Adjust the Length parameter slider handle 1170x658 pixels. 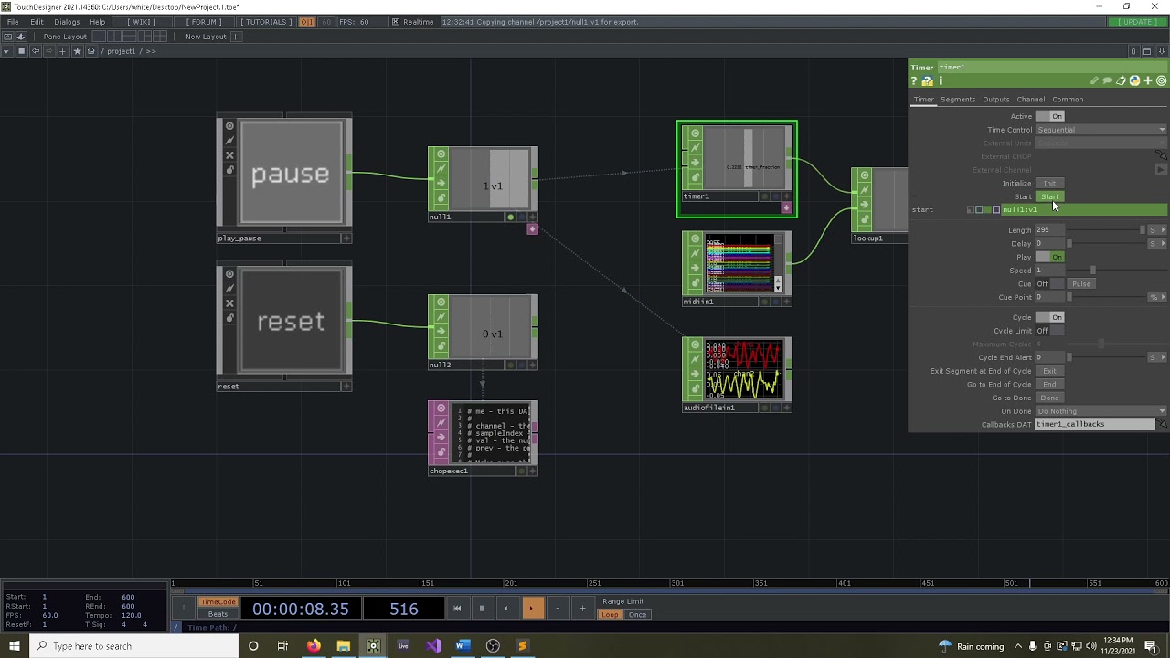(x=1142, y=230)
